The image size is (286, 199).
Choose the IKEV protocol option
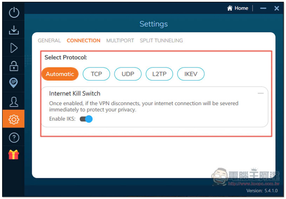[191, 74]
